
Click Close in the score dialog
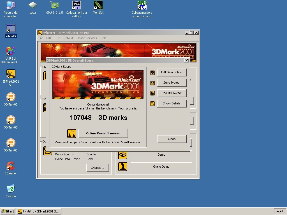point(172,139)
